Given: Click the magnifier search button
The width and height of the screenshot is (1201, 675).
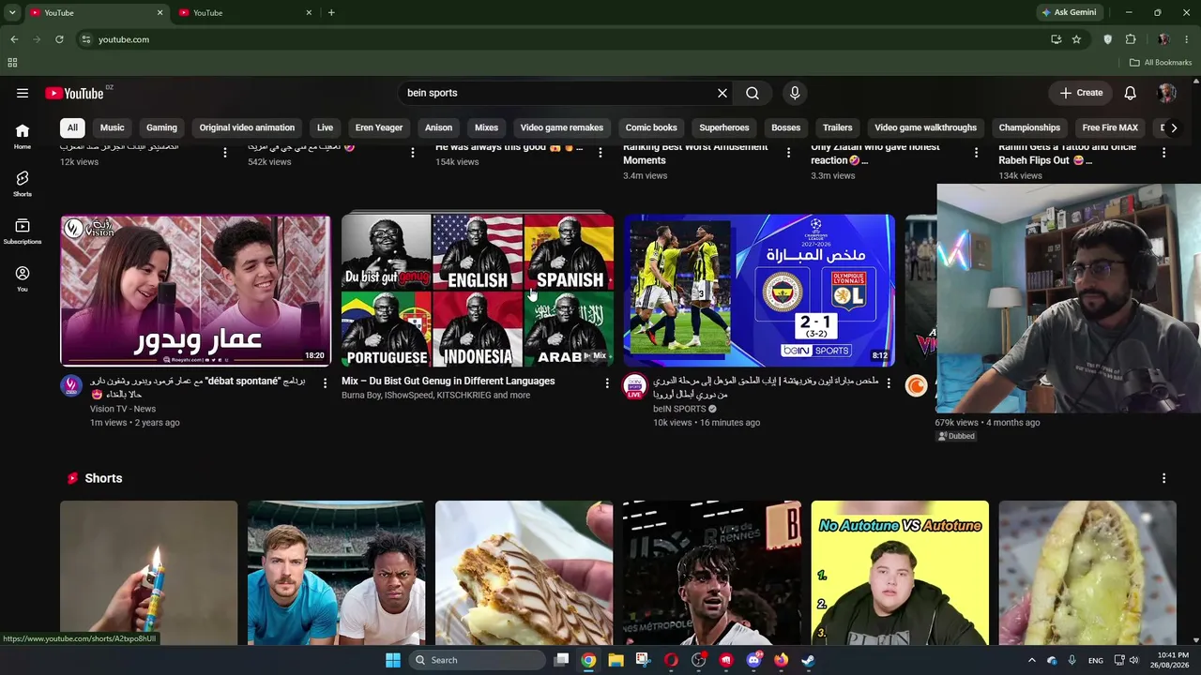Looking at the screenshot, I should tap(753, 93).
